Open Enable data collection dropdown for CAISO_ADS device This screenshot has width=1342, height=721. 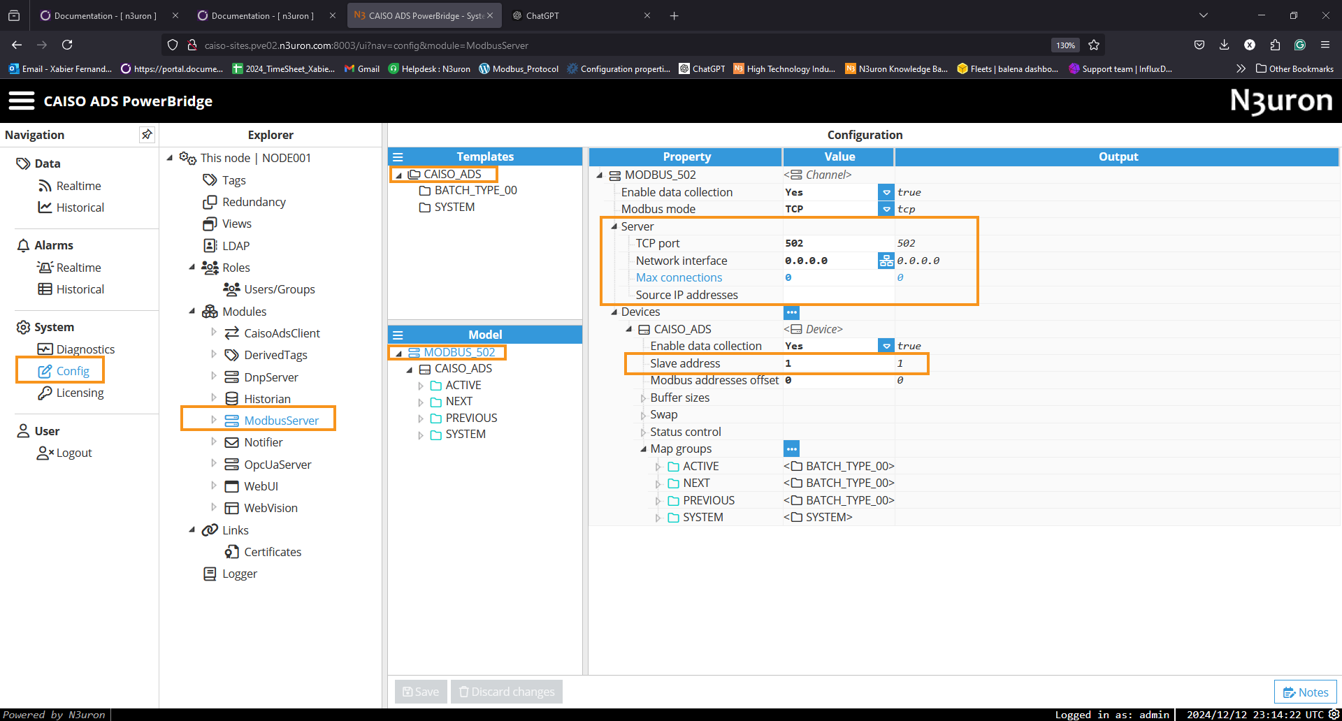coord(886,346)
